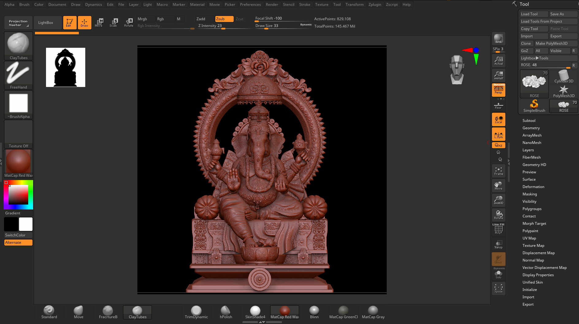Open the Zplugin menu
This screenshot has width=579, height=324.
tap(375, 4)
